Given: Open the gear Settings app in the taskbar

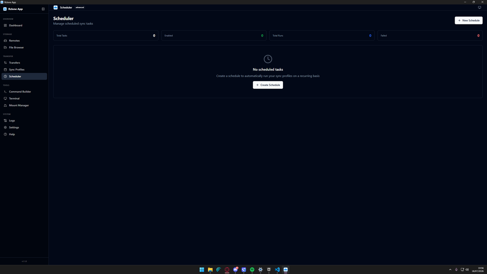Looking at the screenshot, I should click(x=261, y=269).
